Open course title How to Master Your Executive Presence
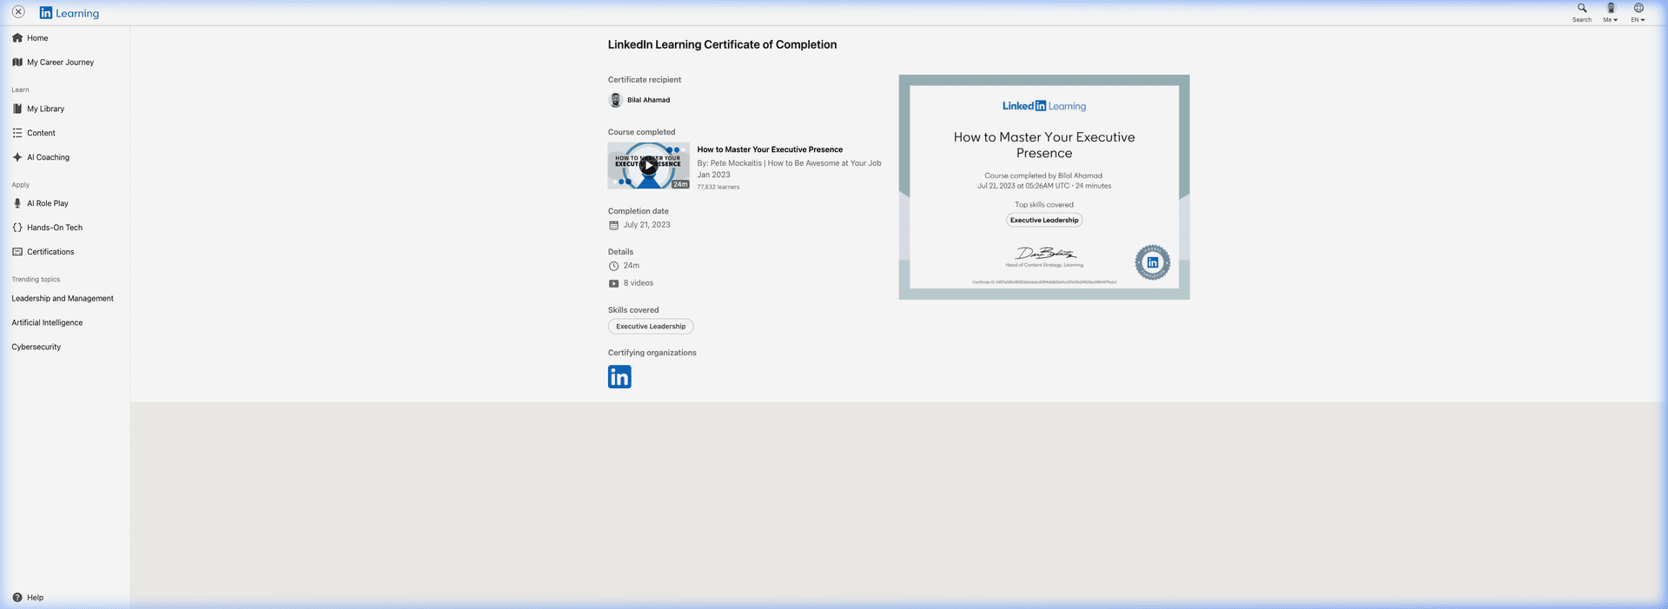1668x609 pixels. 770,149
